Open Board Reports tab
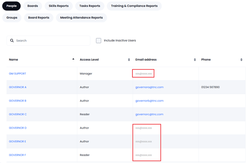Image resolution: width=247 pixels, height=163 pixels. (38, 18)
